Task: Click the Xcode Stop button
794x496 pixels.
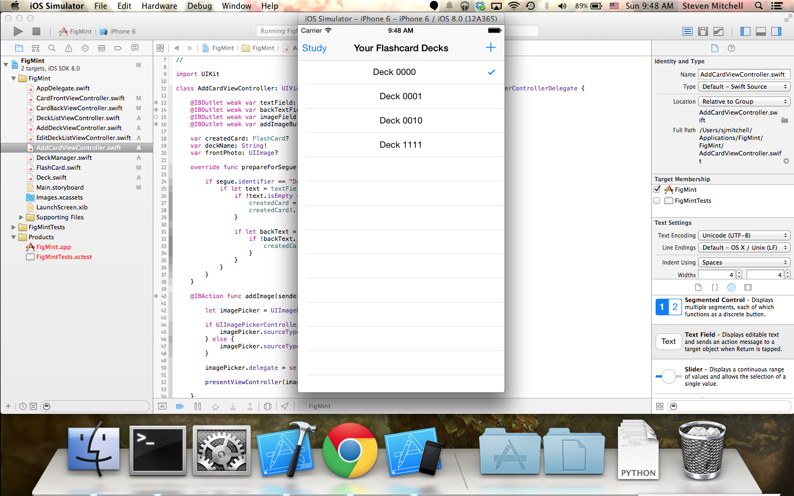Action: tap(36, 31)
